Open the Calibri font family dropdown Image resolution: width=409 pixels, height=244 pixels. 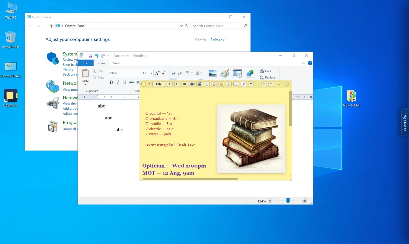coord(140,73)
